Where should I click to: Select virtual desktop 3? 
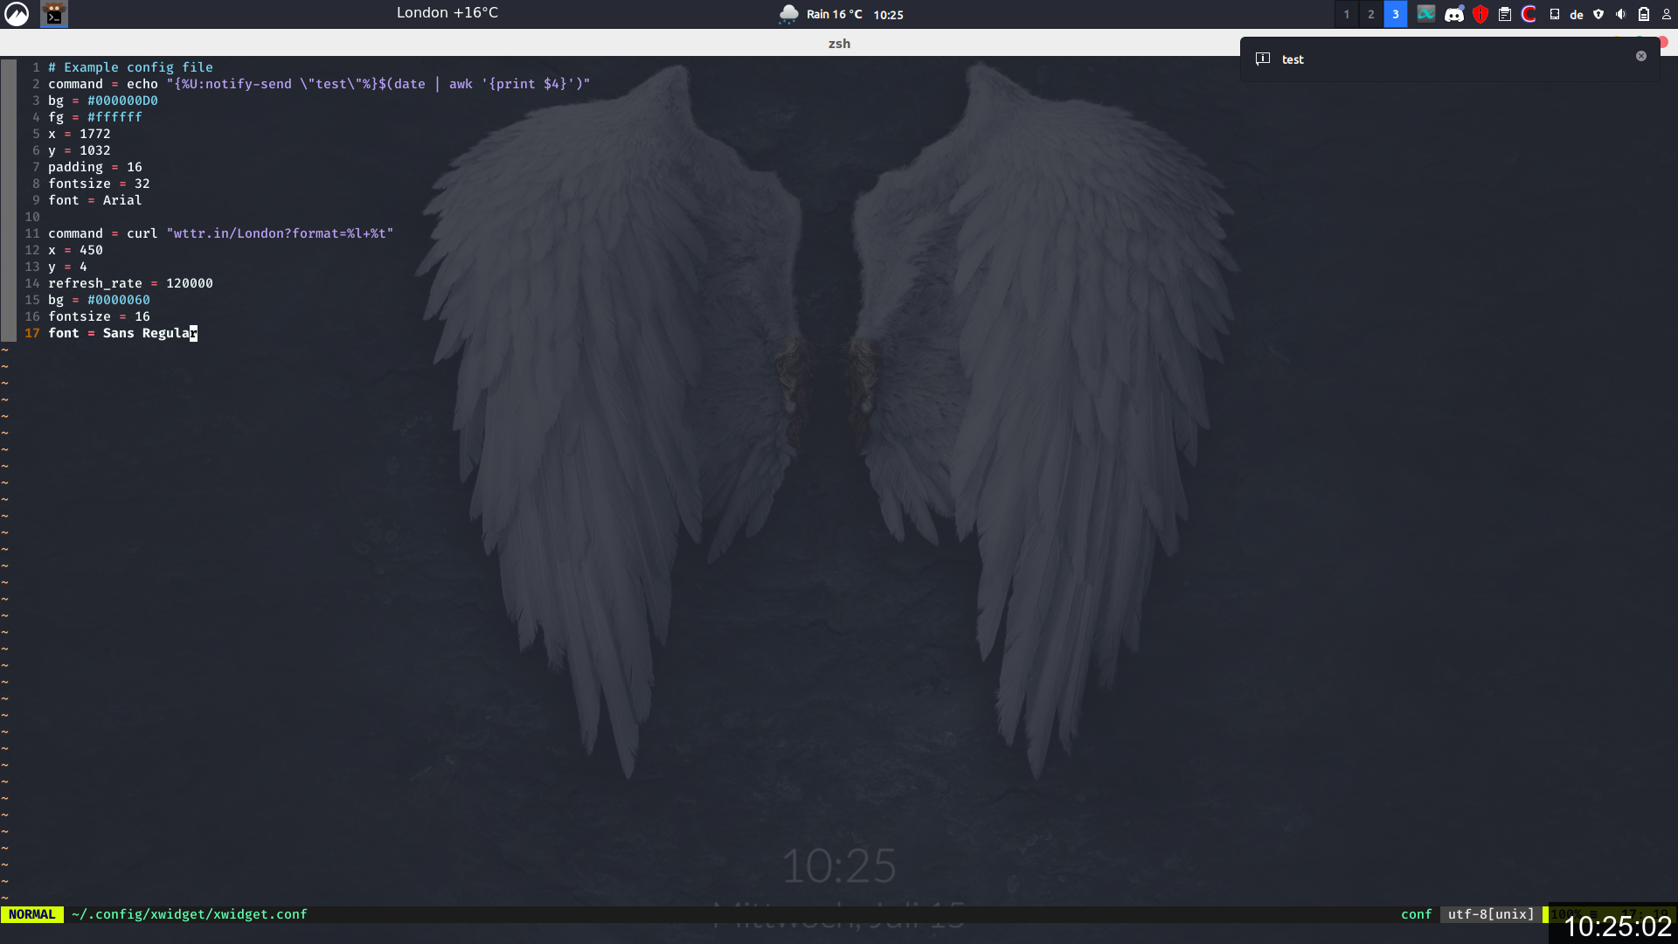tap(1396, 14)
